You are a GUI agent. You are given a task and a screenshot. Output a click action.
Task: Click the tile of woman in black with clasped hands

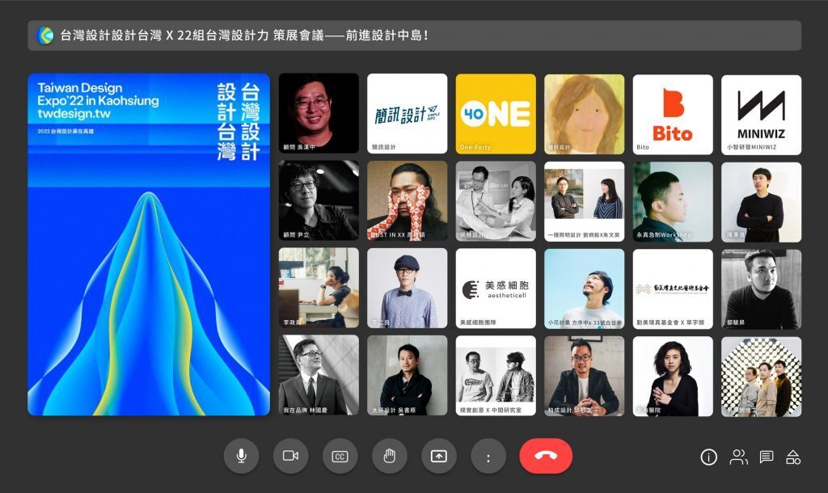673,377
